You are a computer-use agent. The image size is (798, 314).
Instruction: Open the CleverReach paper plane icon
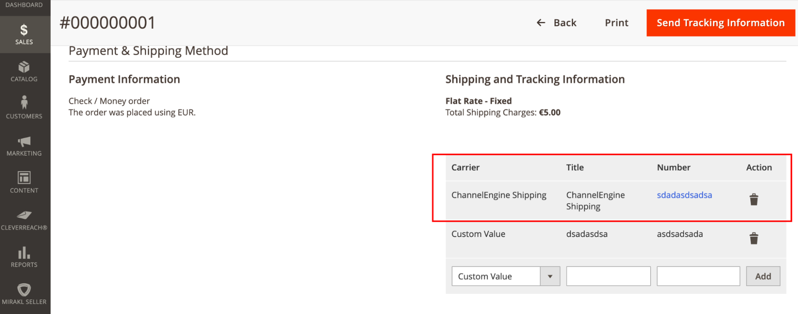coord(24,215)
